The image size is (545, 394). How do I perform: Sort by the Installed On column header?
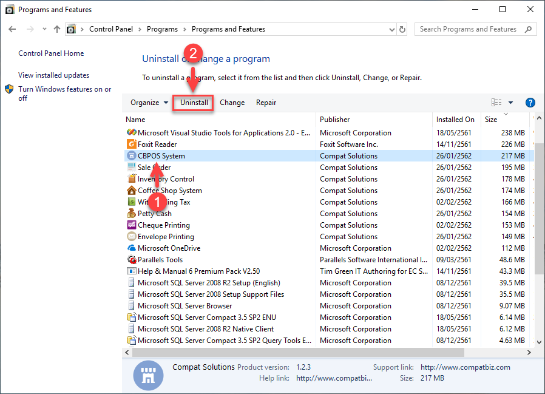[x=455, y=120]
